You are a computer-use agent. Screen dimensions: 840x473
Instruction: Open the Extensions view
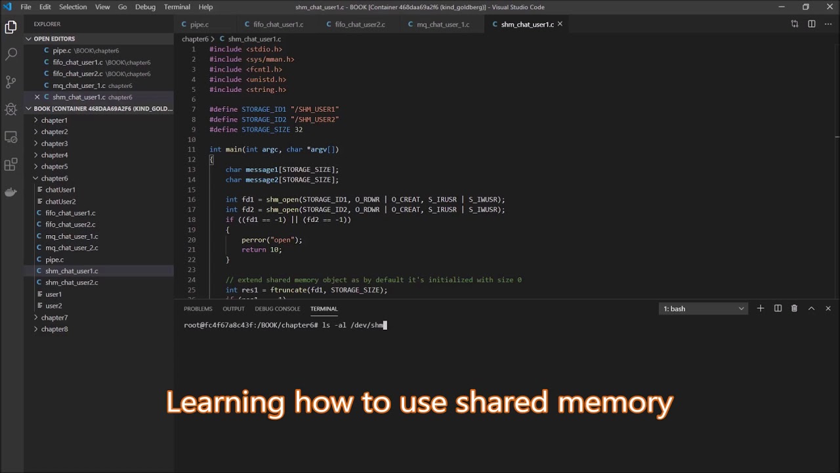coord(11,165)
